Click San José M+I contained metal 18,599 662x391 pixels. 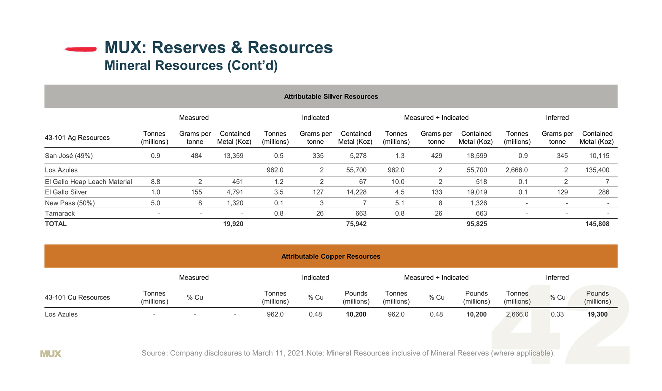click(476, 156)
